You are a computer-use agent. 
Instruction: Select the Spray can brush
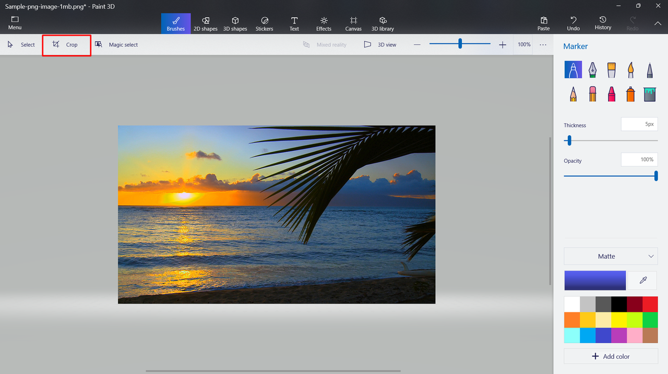coord(630,94)
